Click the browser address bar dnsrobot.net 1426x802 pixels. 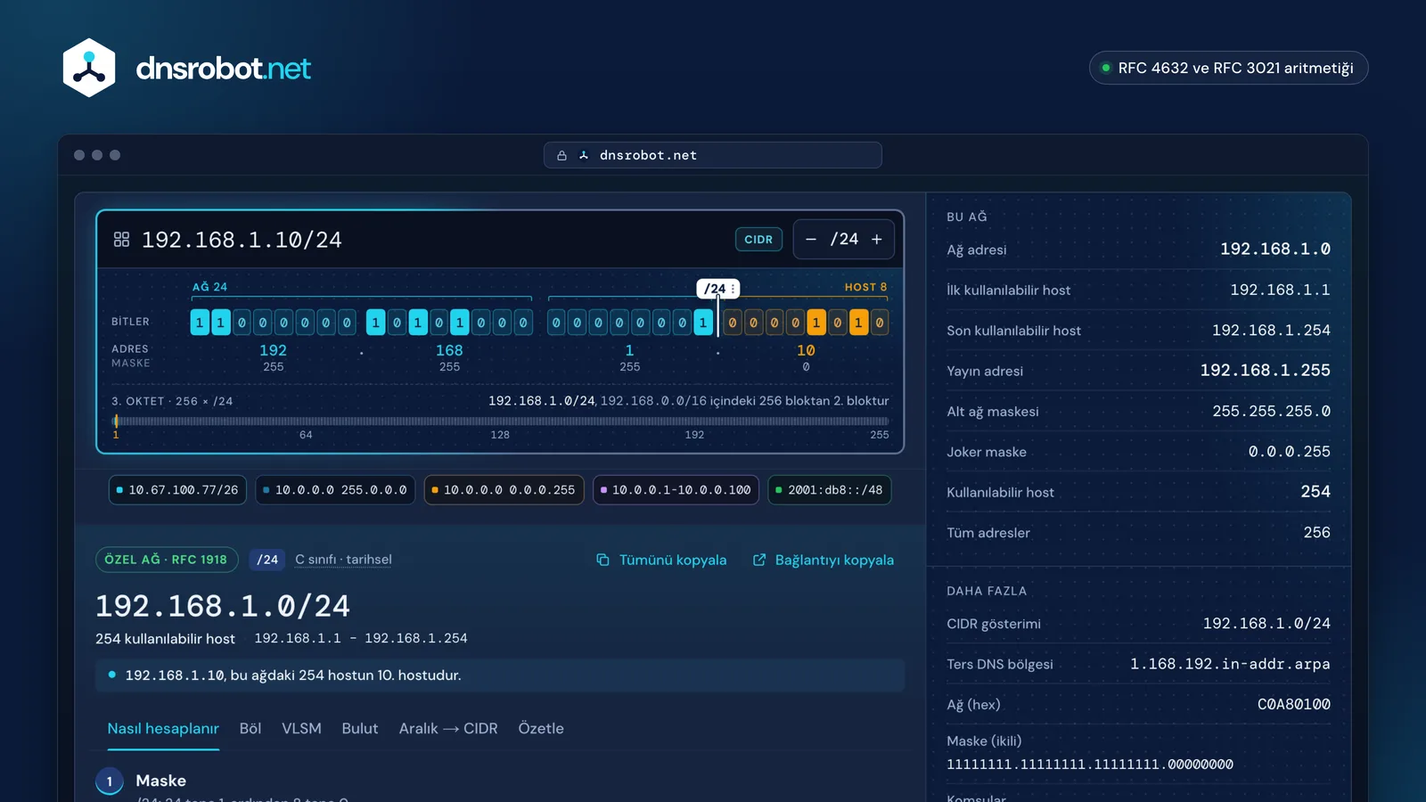[713, 155]
